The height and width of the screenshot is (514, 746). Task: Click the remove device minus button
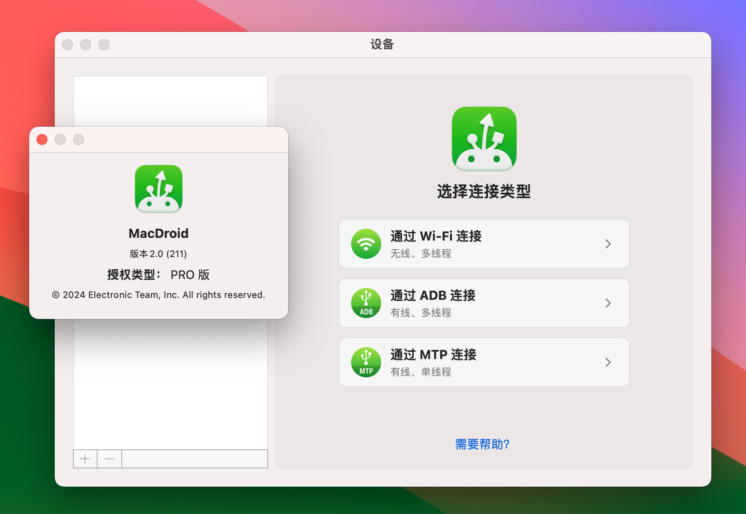109,459
